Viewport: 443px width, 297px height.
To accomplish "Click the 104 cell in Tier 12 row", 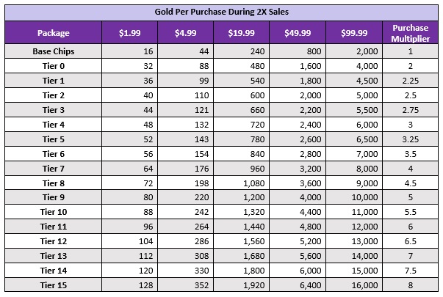I will tap(130, 241).
